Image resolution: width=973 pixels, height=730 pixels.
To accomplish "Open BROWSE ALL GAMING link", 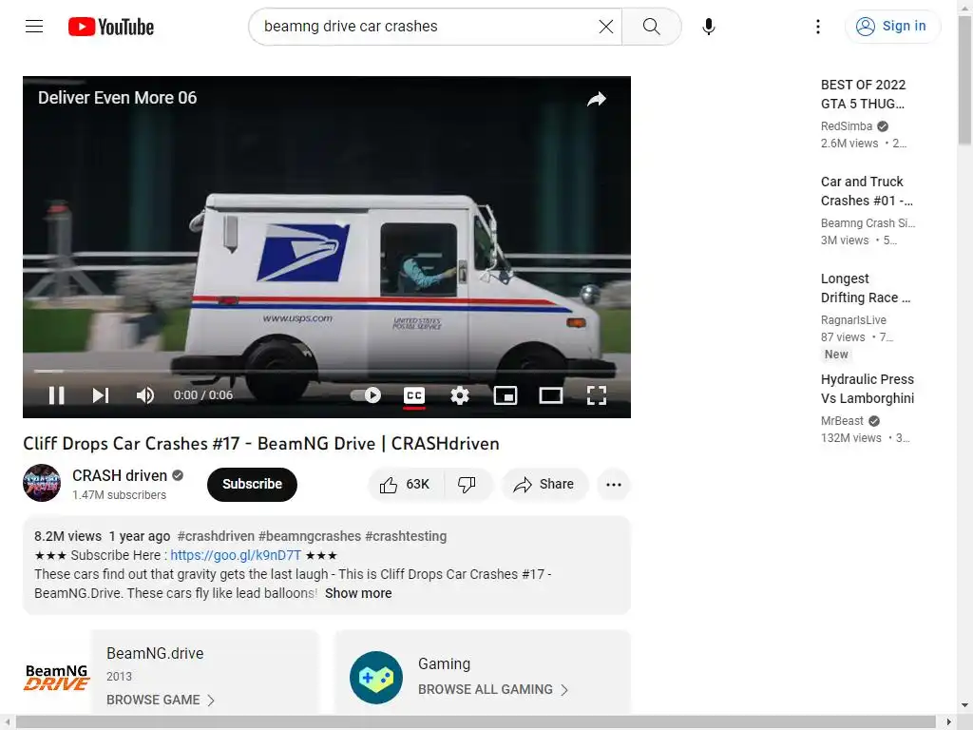I will pyautogui.click(x=493, y=690).
